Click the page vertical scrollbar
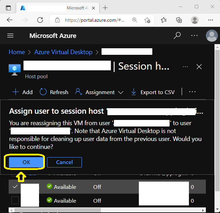The height and width of the screenshot is (213, 220). [x=217, y=120]
